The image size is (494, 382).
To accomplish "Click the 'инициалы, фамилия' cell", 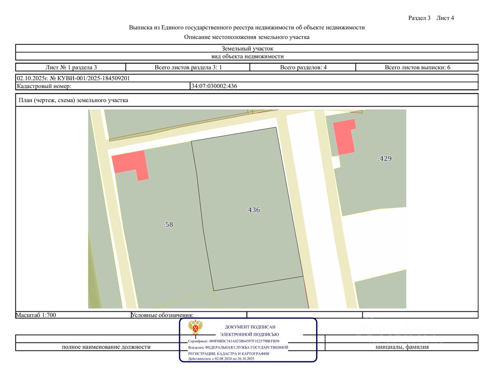I will [402, 347].
